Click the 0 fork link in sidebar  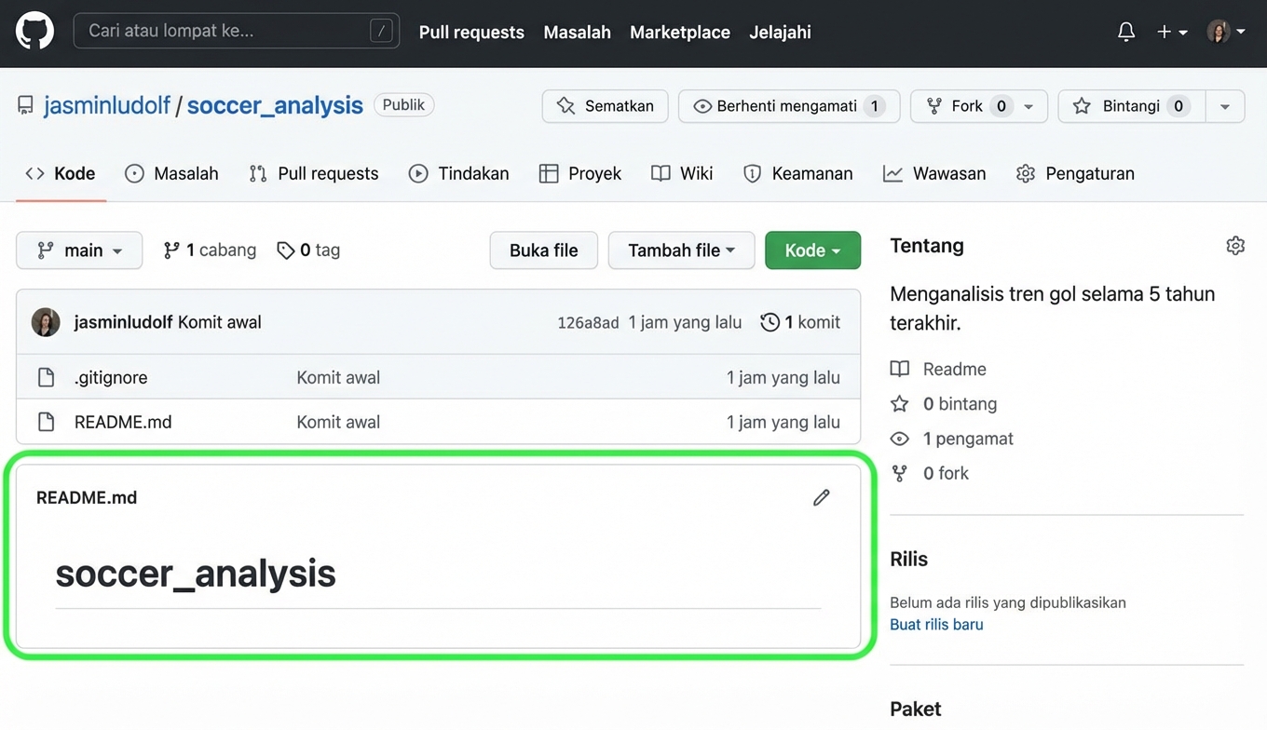tap(930, 473)
